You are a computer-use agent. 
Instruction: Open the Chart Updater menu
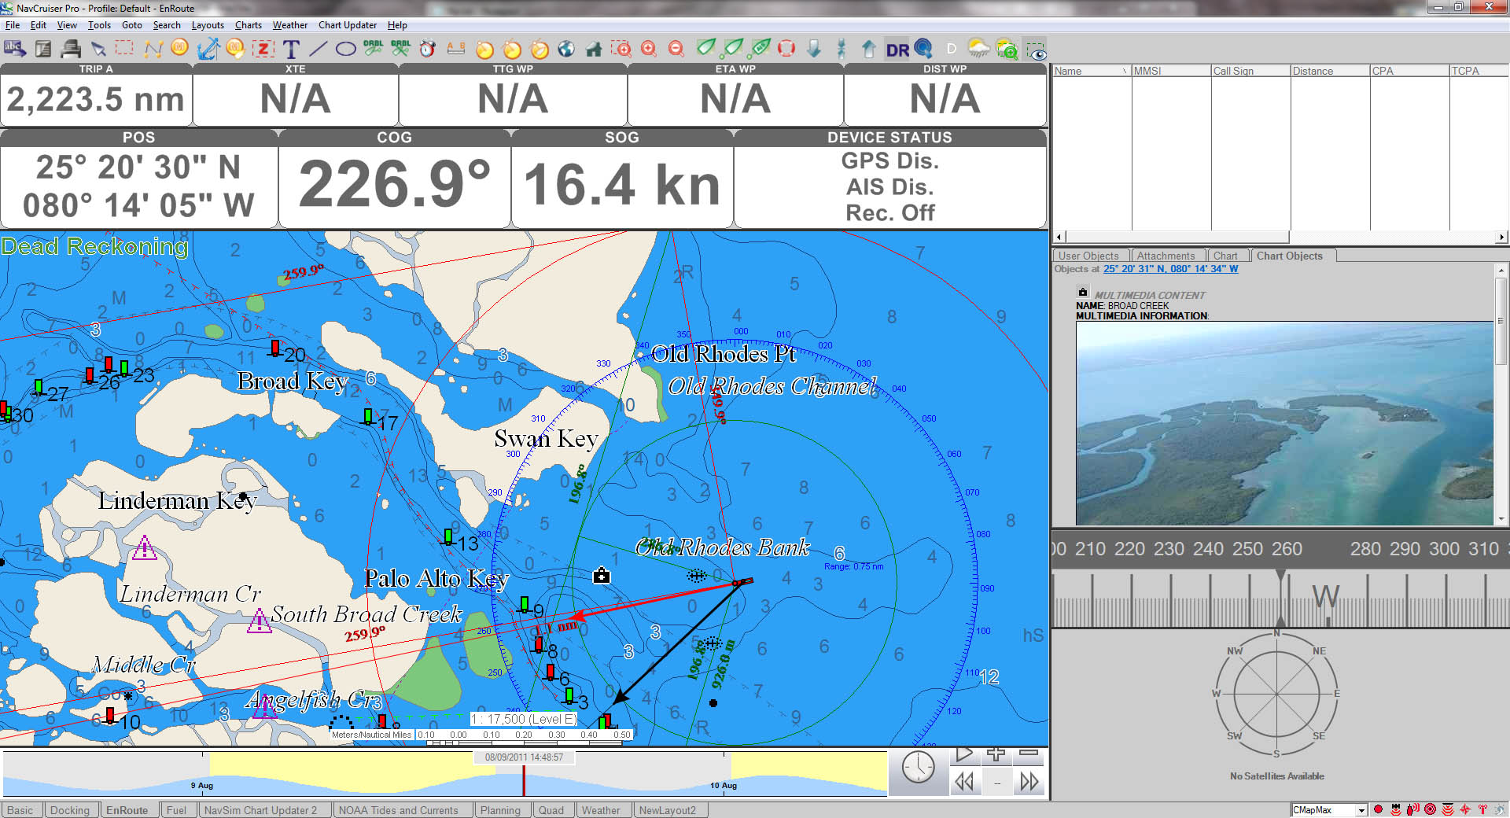348,25
